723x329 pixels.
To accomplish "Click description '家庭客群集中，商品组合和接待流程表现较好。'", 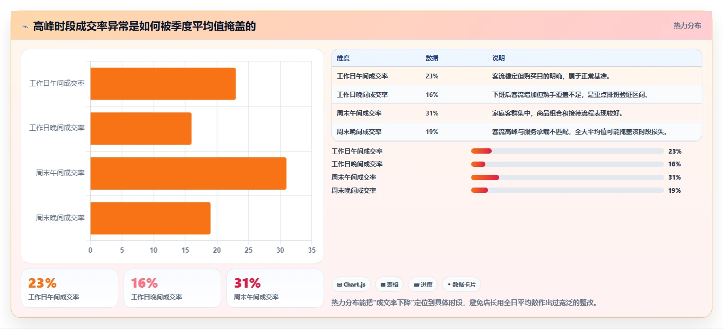I will point(558,113).
